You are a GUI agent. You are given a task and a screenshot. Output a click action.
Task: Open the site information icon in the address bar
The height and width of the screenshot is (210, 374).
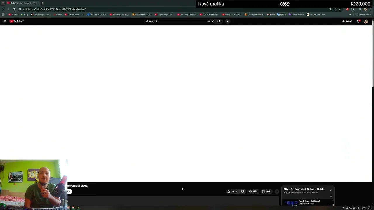point(20,9)
